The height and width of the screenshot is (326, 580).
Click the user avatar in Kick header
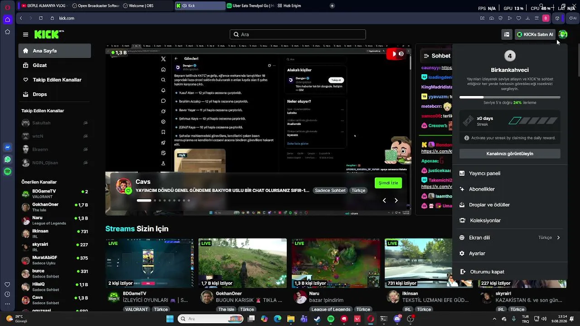[x=563, y=34]
